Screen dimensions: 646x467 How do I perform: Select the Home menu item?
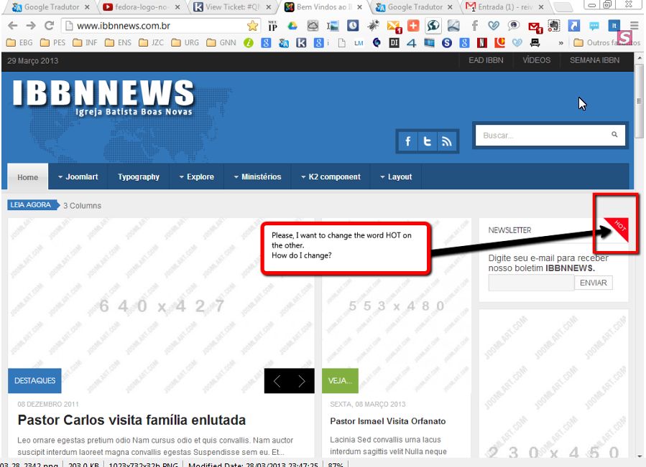coord(27,177)
